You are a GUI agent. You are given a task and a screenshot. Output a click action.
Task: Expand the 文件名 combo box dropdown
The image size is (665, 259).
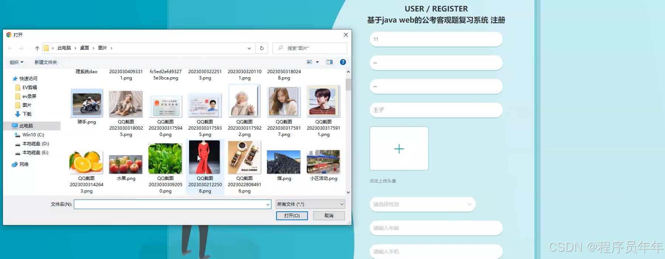[x=268, y=204]
